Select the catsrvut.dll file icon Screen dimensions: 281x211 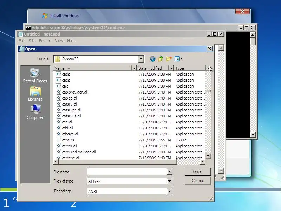tap(59, 116)
